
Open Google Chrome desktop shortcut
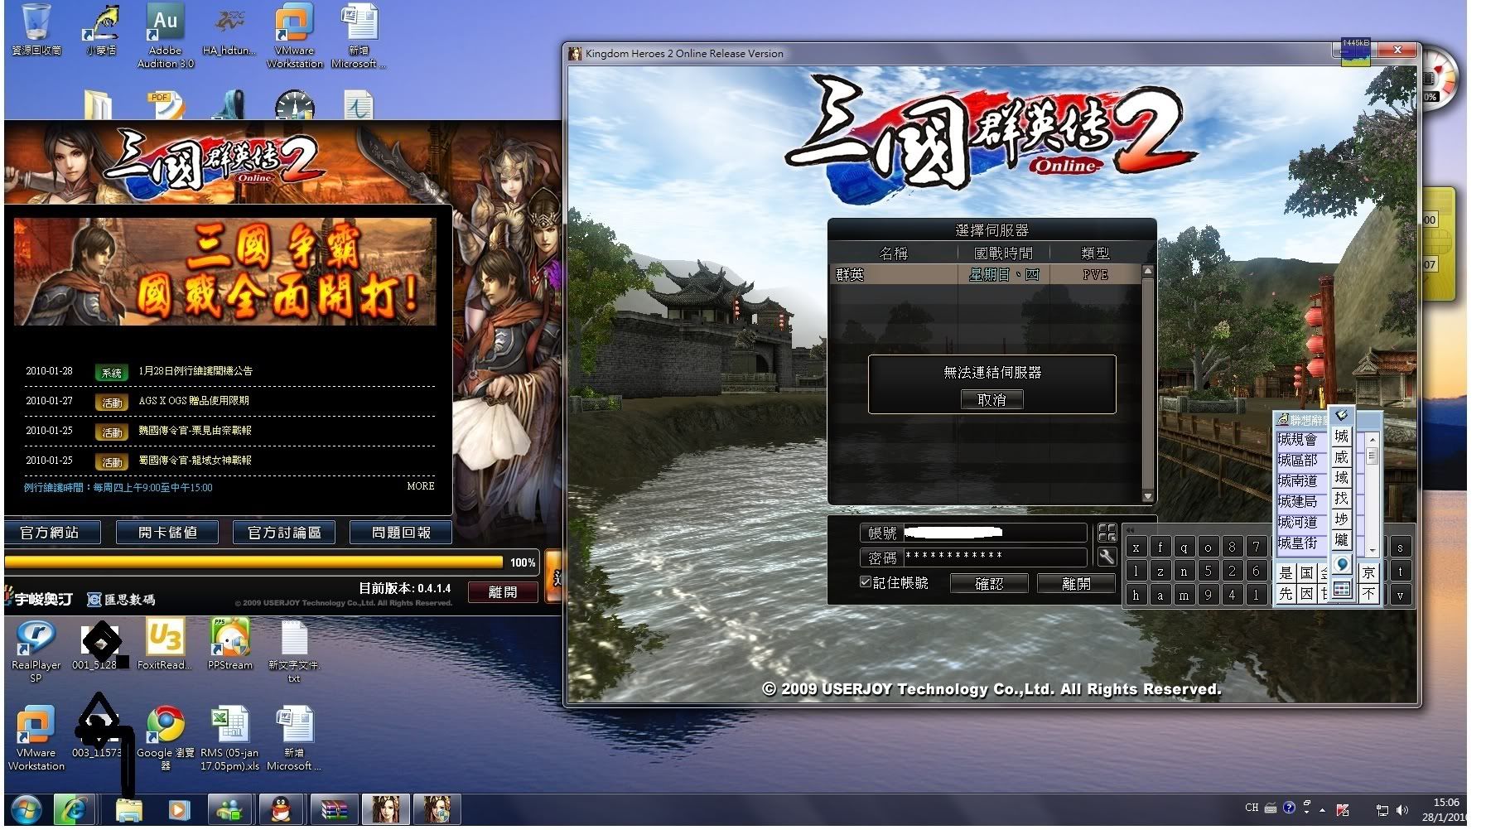(x=166, y=739)
